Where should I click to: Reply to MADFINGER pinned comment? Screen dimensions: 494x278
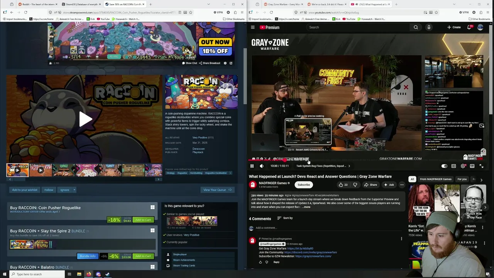tap(276, 262)
